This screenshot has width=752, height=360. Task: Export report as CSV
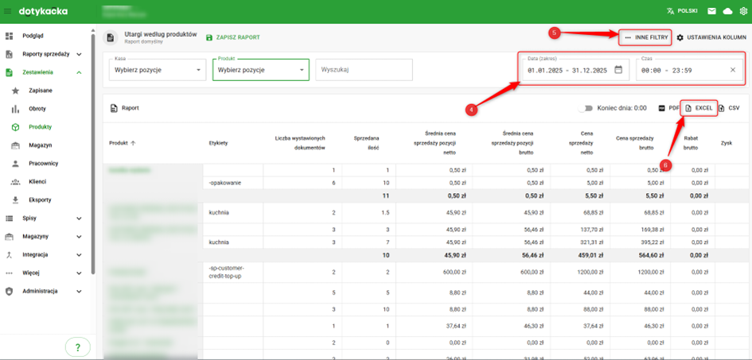pos(730,108)
